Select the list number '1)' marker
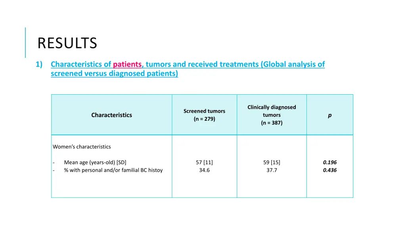 tap(39, 64)
